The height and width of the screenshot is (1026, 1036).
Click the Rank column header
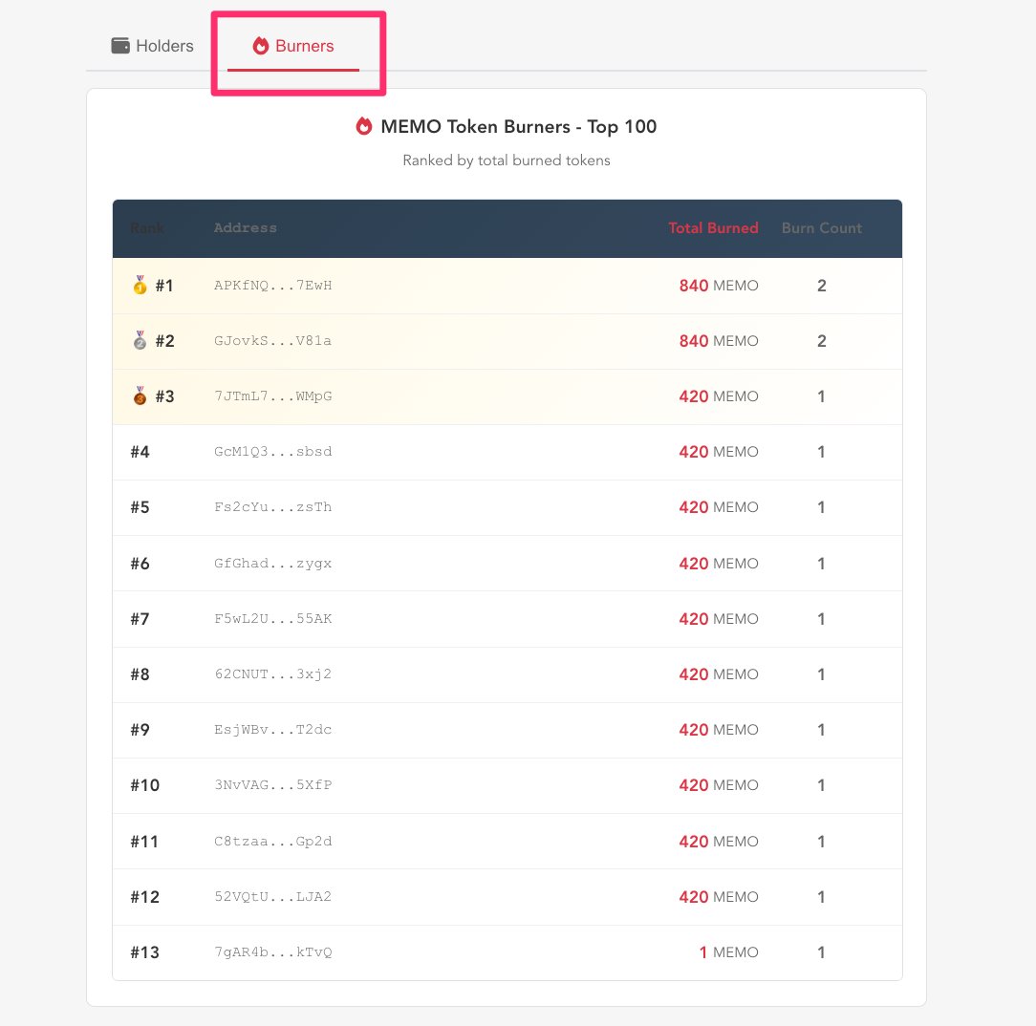146,228
